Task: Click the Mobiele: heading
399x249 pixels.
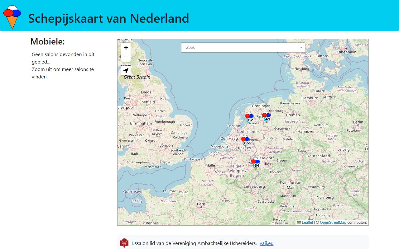Action: 48,41
